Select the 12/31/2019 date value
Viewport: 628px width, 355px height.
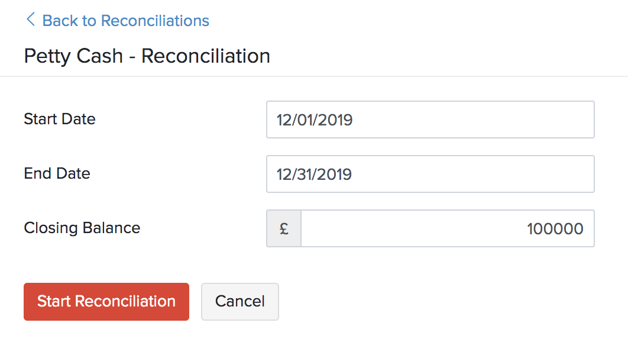pyautogui.click(x=315, y=175)
